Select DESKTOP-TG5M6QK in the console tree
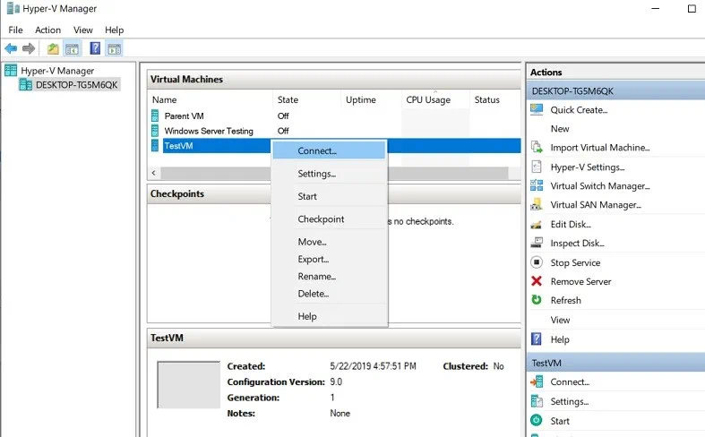The height and width of the screenshot is (437, 705). pyautogui.click(x=76, y=85)
